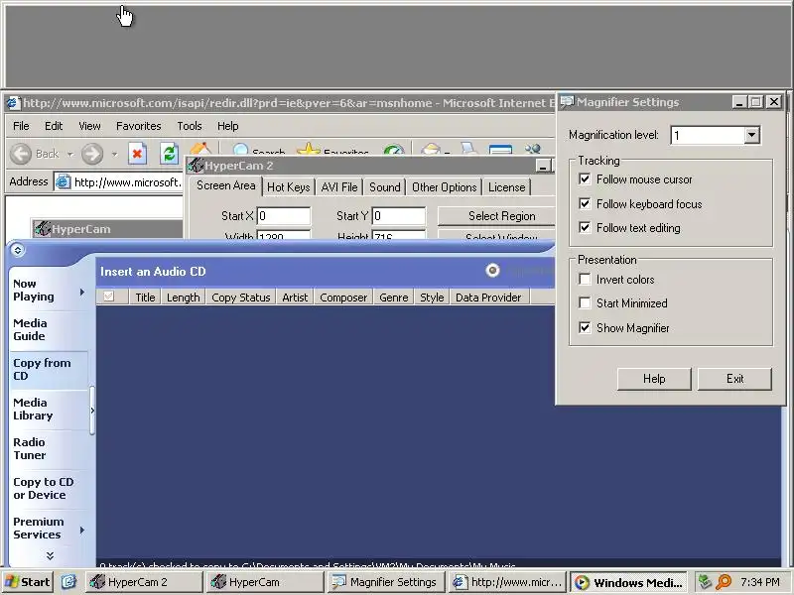The height and width of the screenshot is (595, 794).
Task: Click the Data Provider column header
Action: (488, 297)
